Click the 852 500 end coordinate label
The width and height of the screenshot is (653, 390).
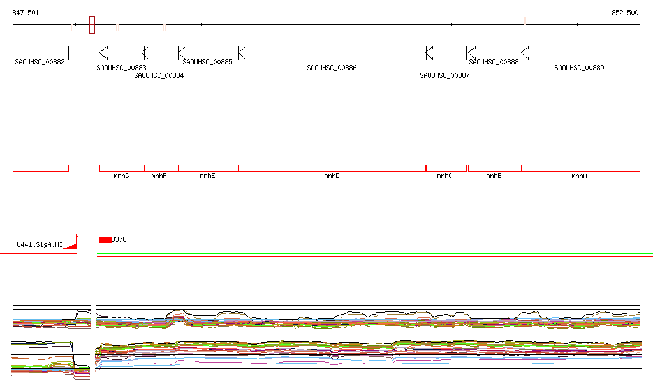coord(625,13)
